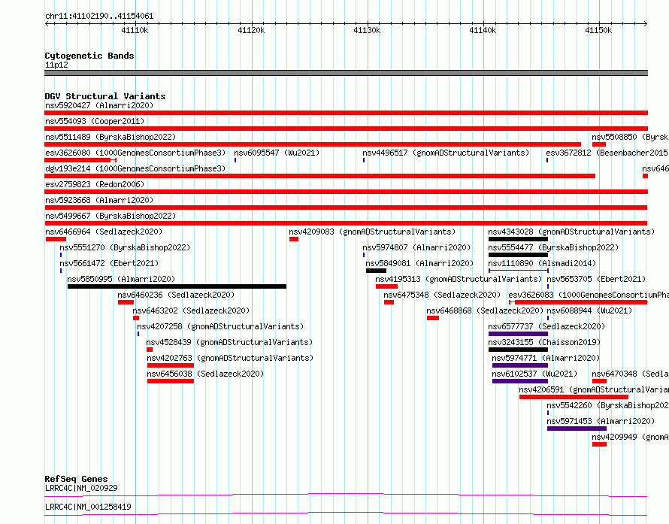Viewport: 669px width, 524px height.
Task: Click the red bar under nsv4206591
Action: coord(574,397)
